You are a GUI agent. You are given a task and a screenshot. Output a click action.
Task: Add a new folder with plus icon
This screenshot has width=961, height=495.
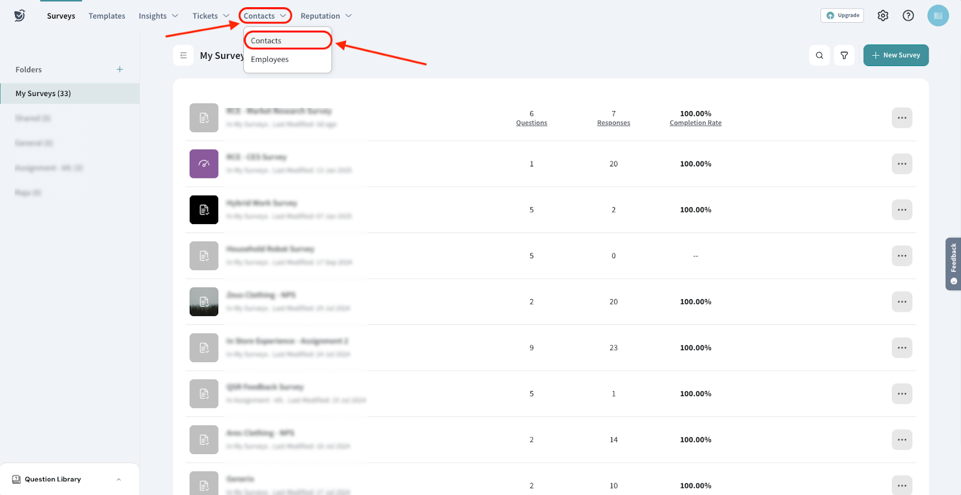click(120, 70)
